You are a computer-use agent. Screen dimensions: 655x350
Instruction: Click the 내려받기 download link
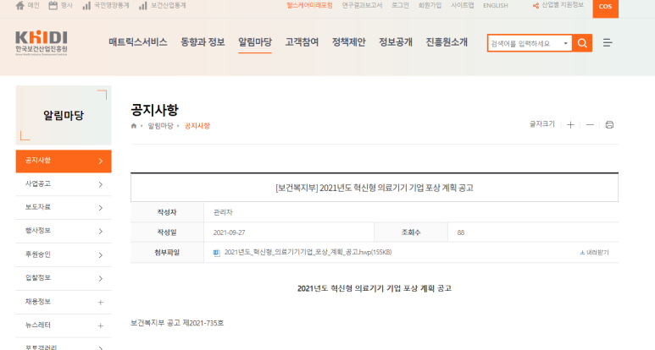[595, 253]
